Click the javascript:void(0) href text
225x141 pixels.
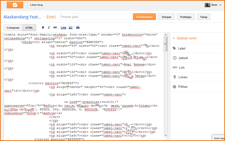point(99,102)
